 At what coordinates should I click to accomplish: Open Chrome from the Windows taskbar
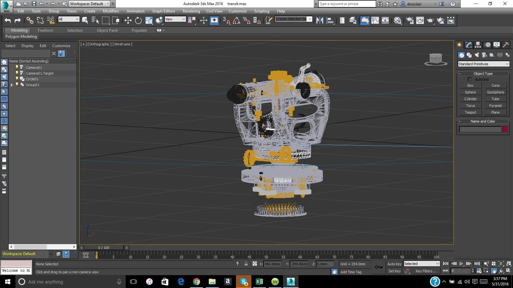click(197, 282)
